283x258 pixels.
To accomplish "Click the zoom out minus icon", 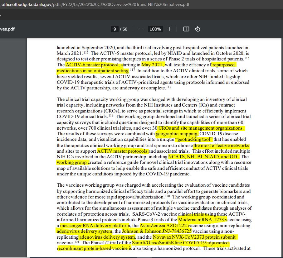I will pos(141,29).
